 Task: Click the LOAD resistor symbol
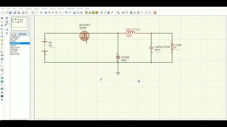[x=172, y=47]
